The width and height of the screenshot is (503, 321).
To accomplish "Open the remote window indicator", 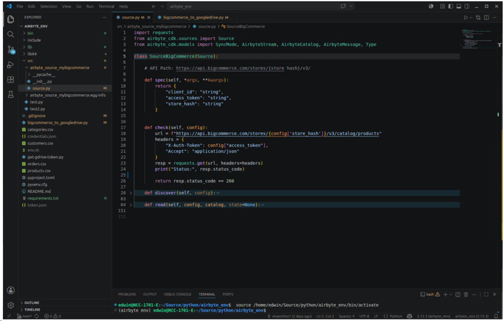I will pos(9,316).
